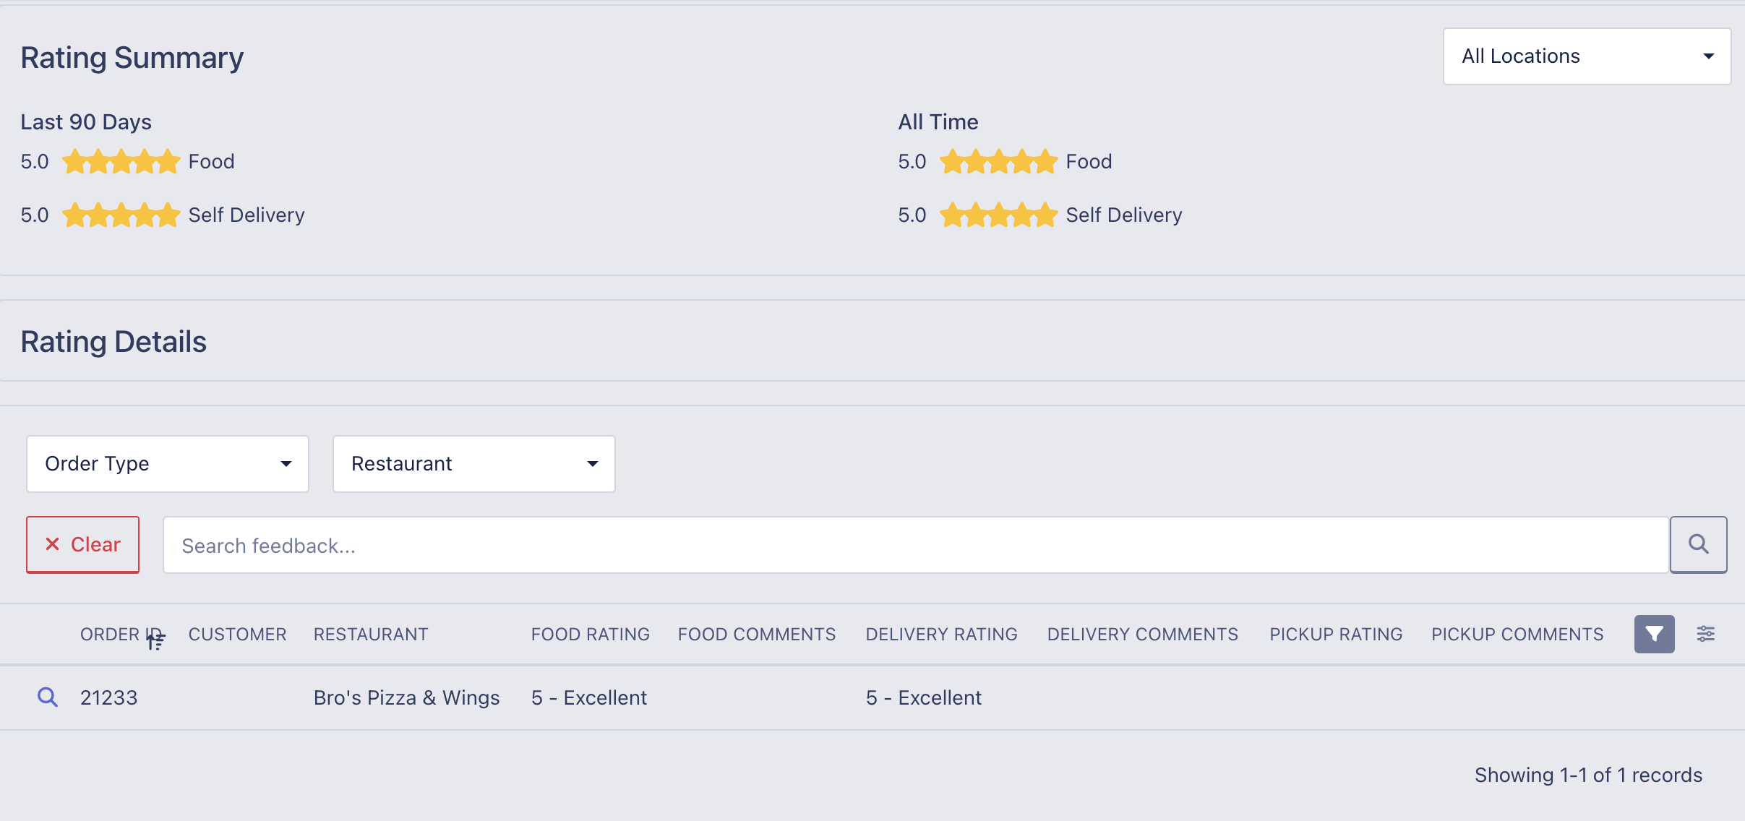Click the magnifier button beside the search field

tap(1698, 544)
